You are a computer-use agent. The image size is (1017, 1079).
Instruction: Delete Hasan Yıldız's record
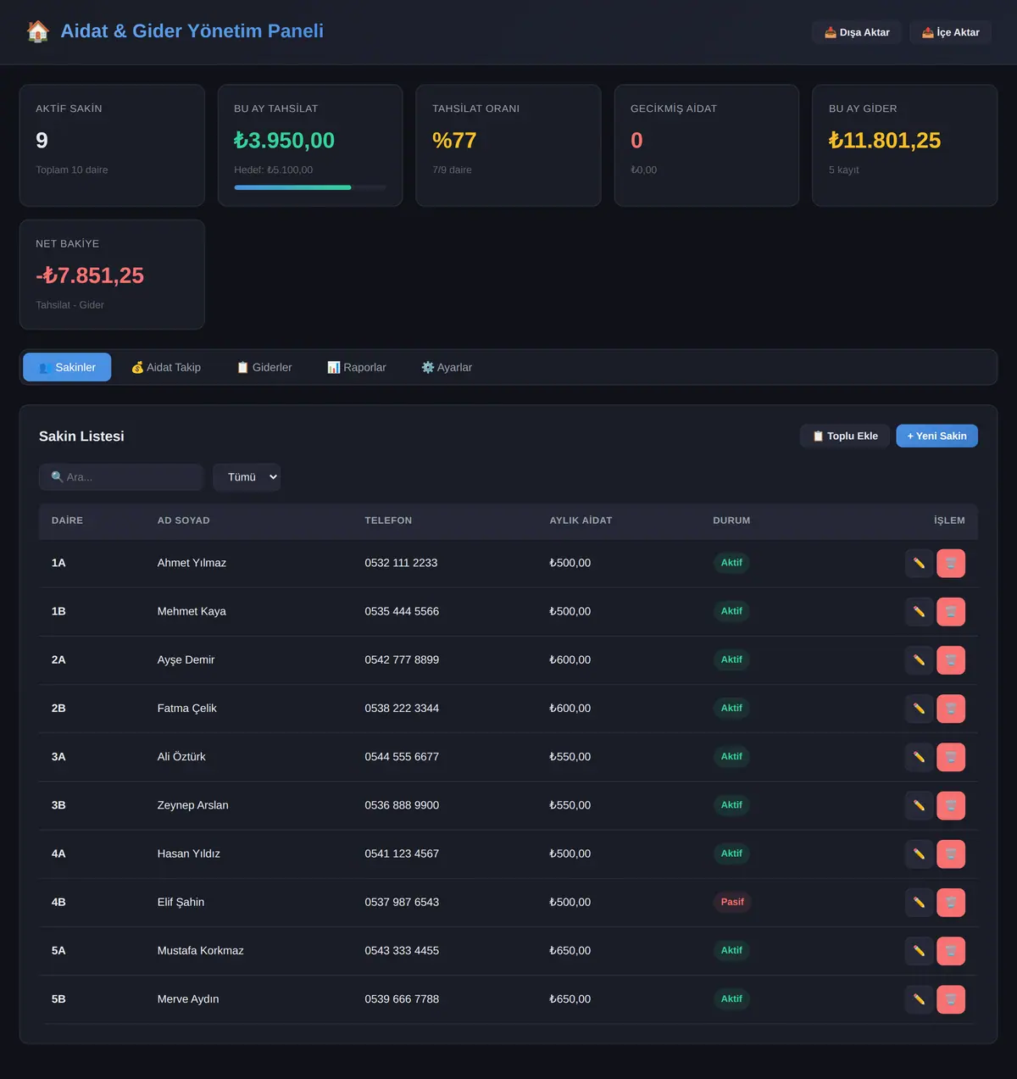[x=951, y=854]
